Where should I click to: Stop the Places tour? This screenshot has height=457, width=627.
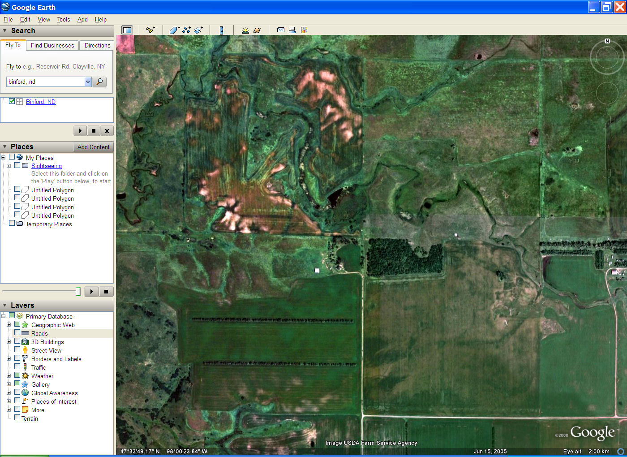click(x=106, y=292)
